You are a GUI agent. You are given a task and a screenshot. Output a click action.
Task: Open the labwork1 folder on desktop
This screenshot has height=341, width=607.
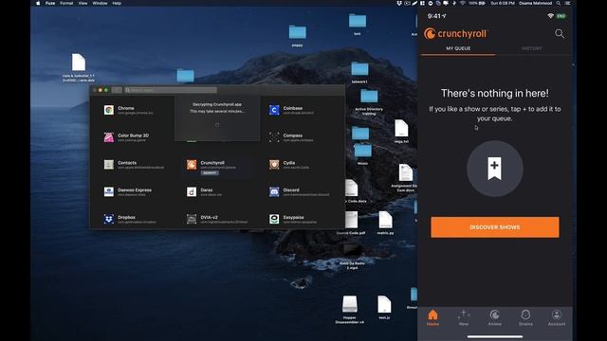(x=359, y=73)
